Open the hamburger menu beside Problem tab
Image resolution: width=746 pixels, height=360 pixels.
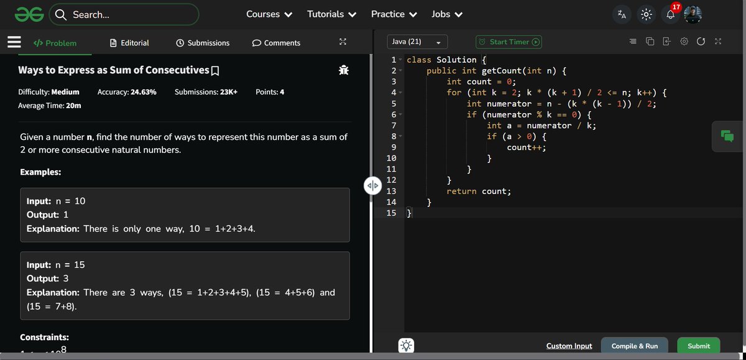tap(15, 42)
